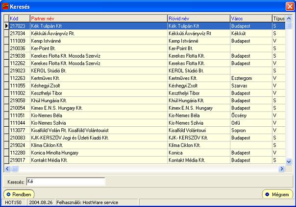The image size is (296, 207).
Task: Click the Város column header
Action: (251, 19)
